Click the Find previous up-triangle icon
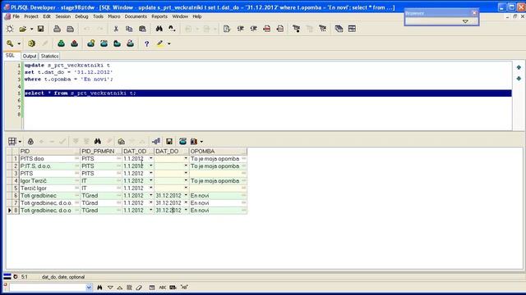Viewport: 526px width, 295px height. click(120, 288)
